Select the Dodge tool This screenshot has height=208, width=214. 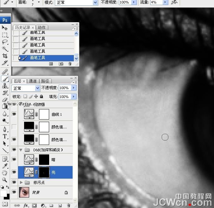click(x=5, y=121)
